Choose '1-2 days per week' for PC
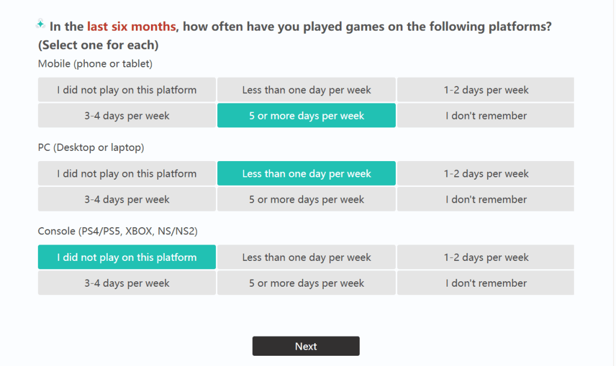The height and width of the screenshot is (366, 616). [x=485, y=174]
